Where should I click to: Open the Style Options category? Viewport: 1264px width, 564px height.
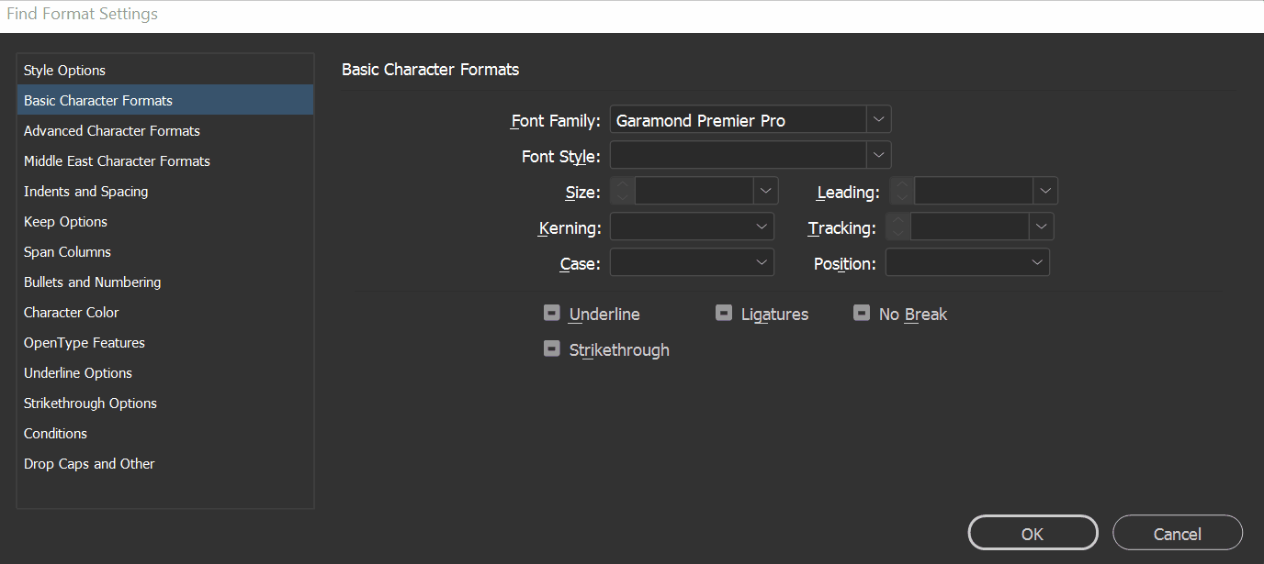pyautogui.click(x=165, y=71)
